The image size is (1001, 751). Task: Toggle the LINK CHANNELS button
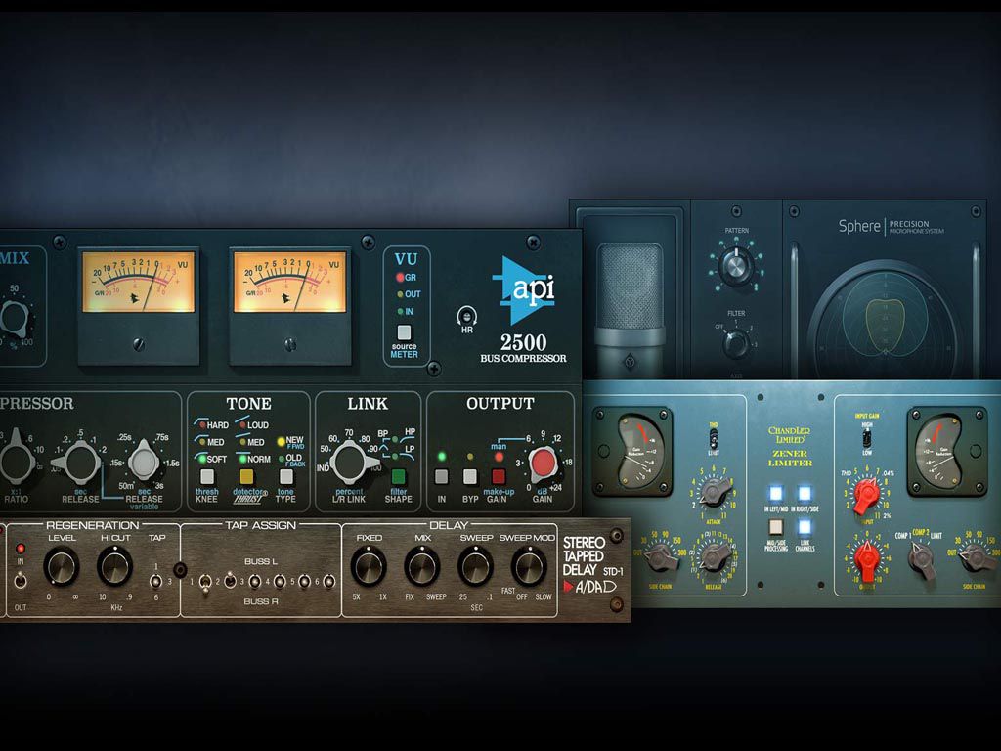point(805,527)
